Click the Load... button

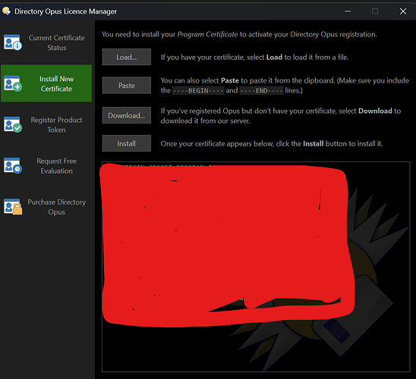click(x=127, y=57)
